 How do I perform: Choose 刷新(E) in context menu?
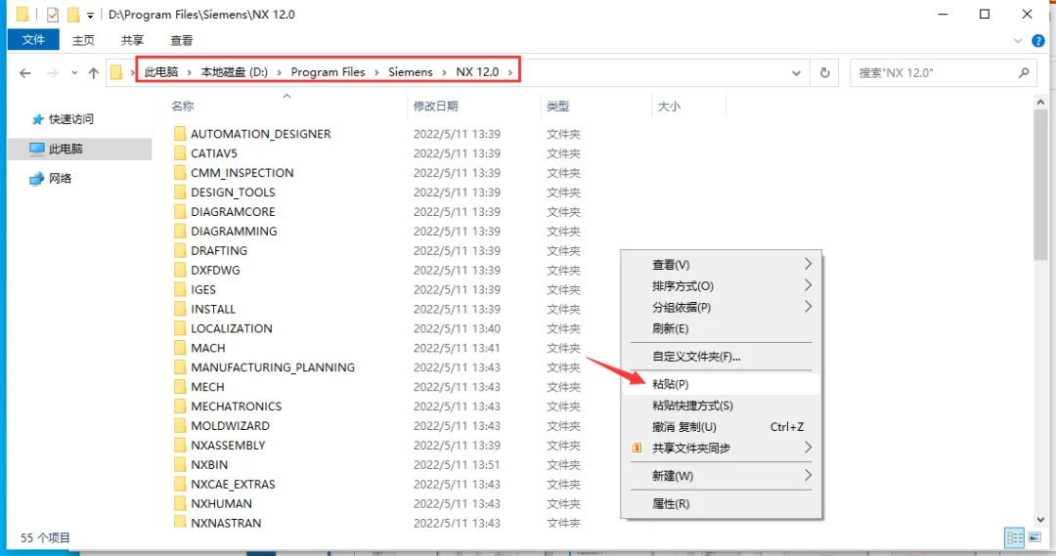721,329
